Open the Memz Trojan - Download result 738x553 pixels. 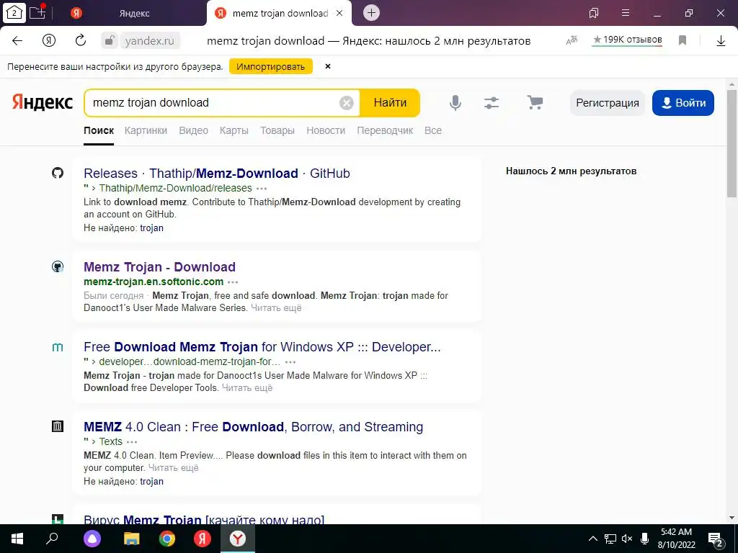click(159, 266)
